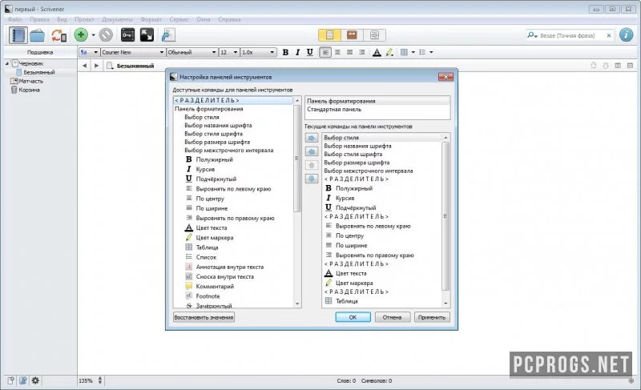
Task: Open the Collections folder icon in toolbar
Action: click(x=37, y=35)
